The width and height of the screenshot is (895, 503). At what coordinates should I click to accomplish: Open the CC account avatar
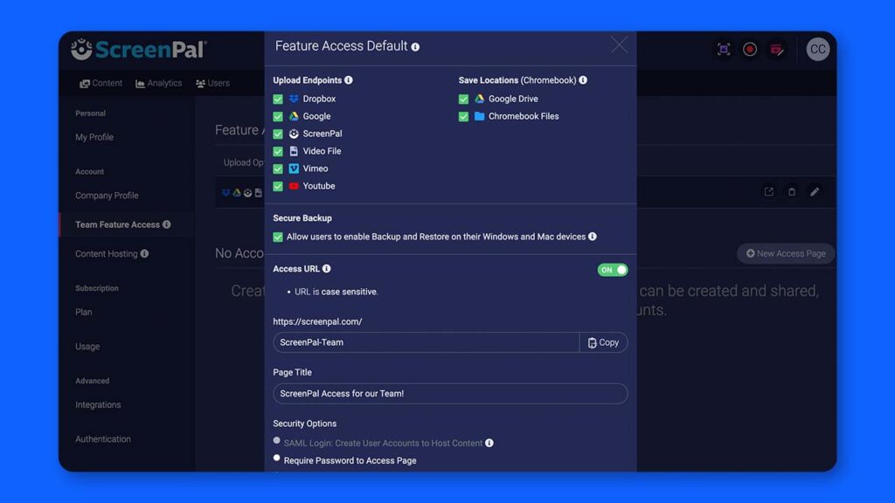(816, 50)
